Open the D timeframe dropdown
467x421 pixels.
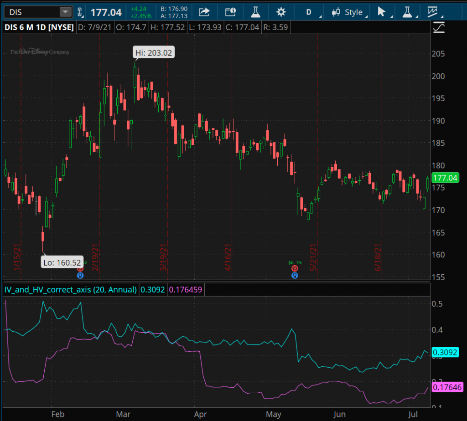point(310,12)
